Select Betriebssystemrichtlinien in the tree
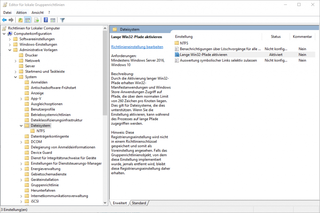The width and height of the screenshot is (320, 213). [51, 115]
